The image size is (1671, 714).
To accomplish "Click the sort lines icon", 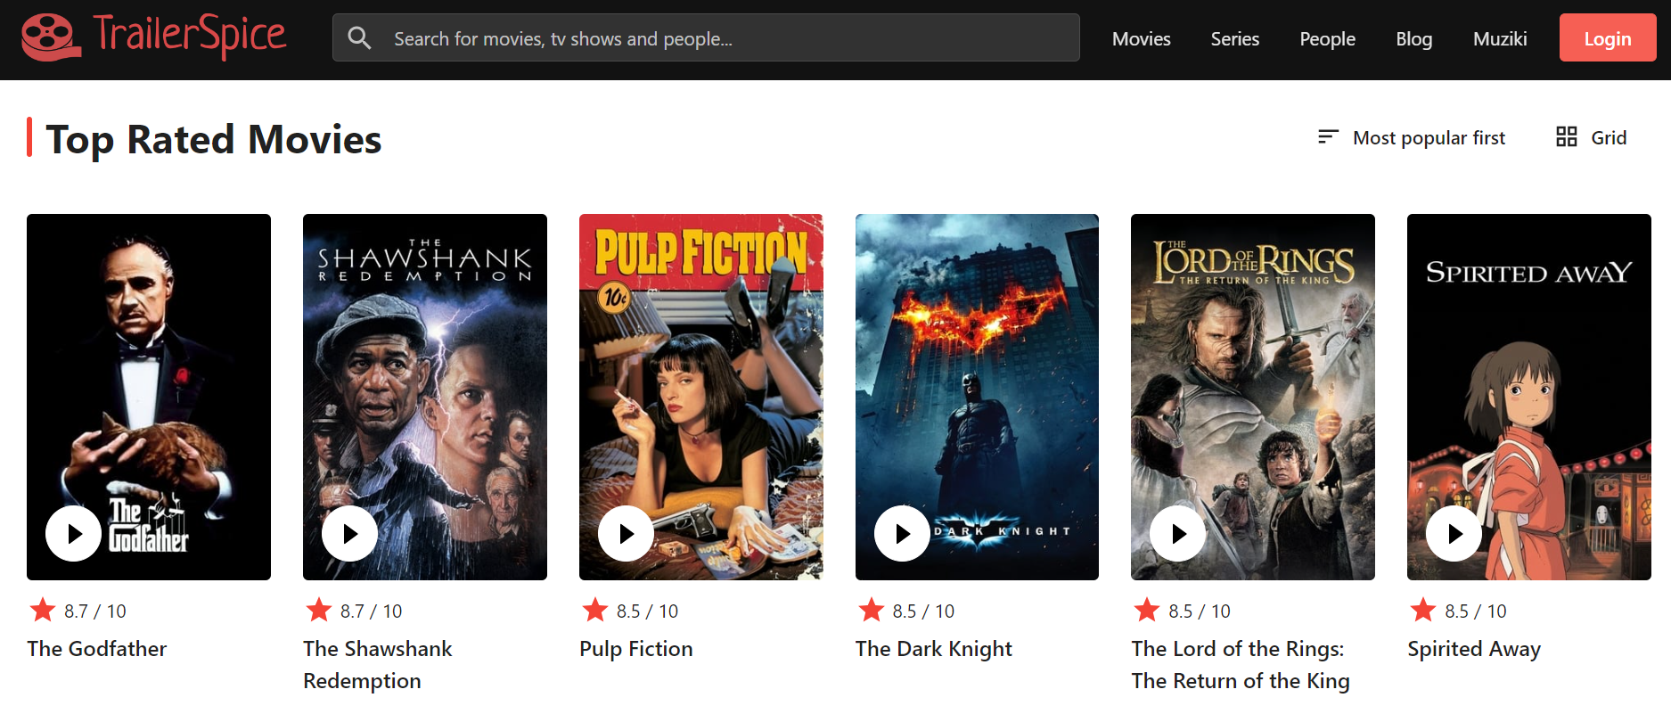I will [x=1328, y=136].
